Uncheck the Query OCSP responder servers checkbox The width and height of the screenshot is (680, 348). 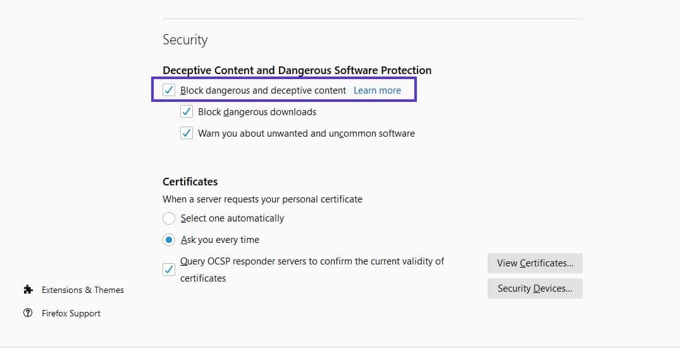pyautogui.click(x=169, y=270)
